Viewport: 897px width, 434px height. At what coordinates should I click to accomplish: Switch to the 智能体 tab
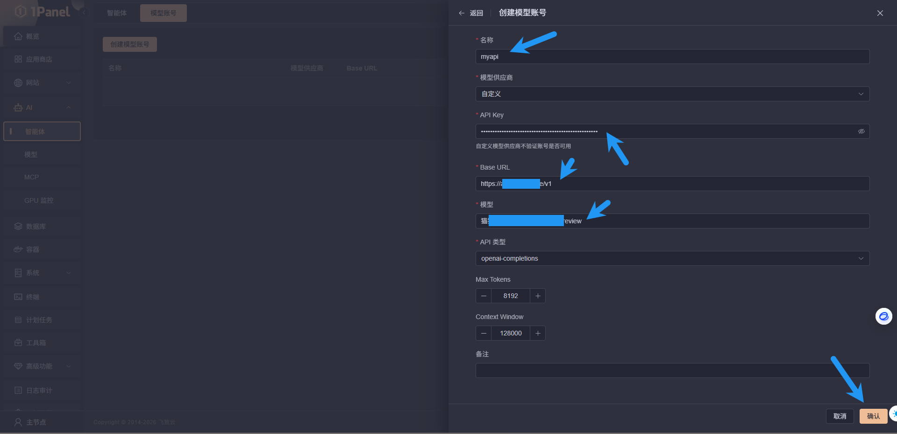click(x=116, y=13)
